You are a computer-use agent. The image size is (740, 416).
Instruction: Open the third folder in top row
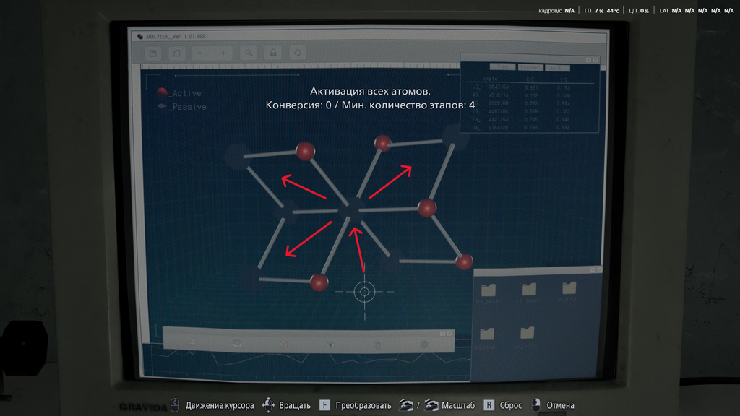[x=569, y=287]
